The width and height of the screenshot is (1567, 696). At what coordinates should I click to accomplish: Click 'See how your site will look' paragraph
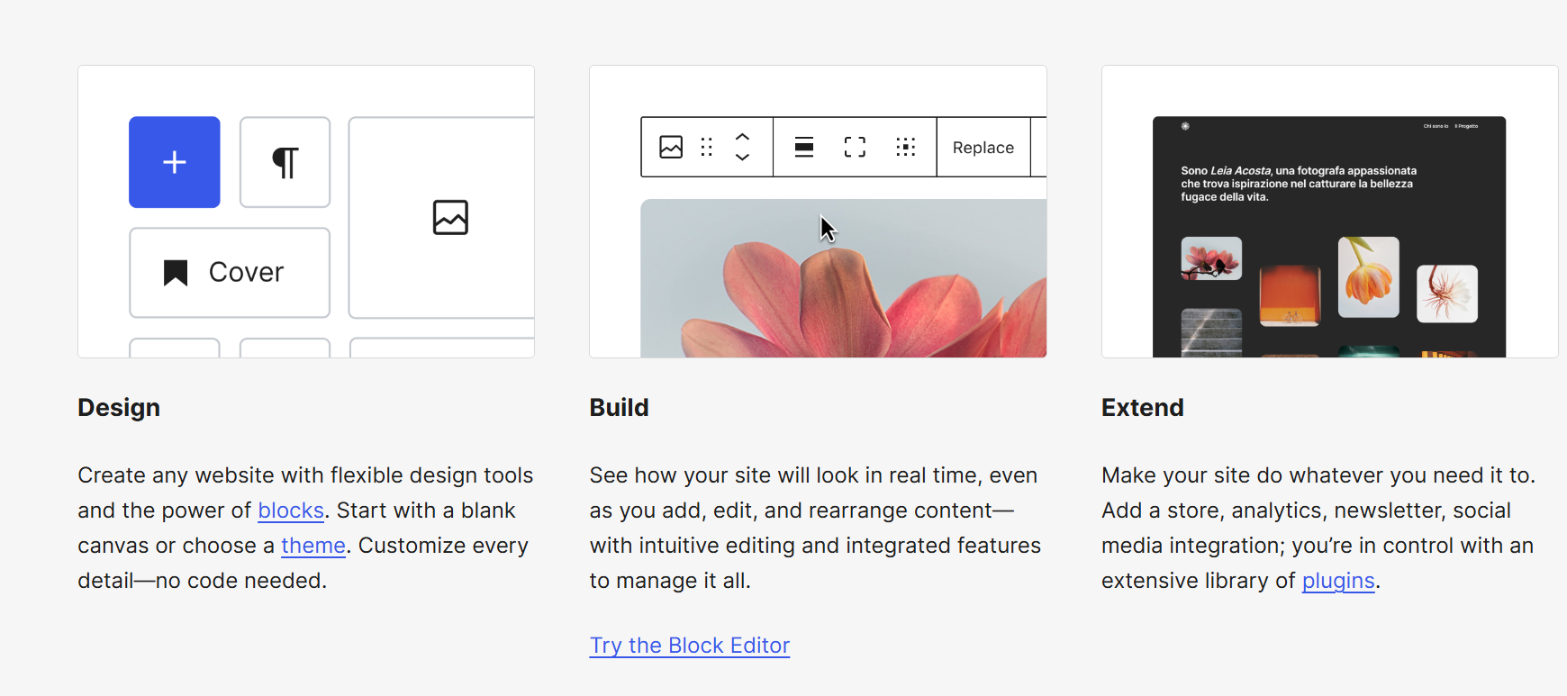tap(815, 528)
